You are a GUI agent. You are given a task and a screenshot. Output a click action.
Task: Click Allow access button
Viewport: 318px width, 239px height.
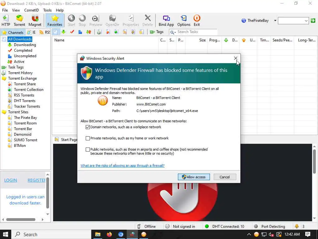click(x=194, y=177)
